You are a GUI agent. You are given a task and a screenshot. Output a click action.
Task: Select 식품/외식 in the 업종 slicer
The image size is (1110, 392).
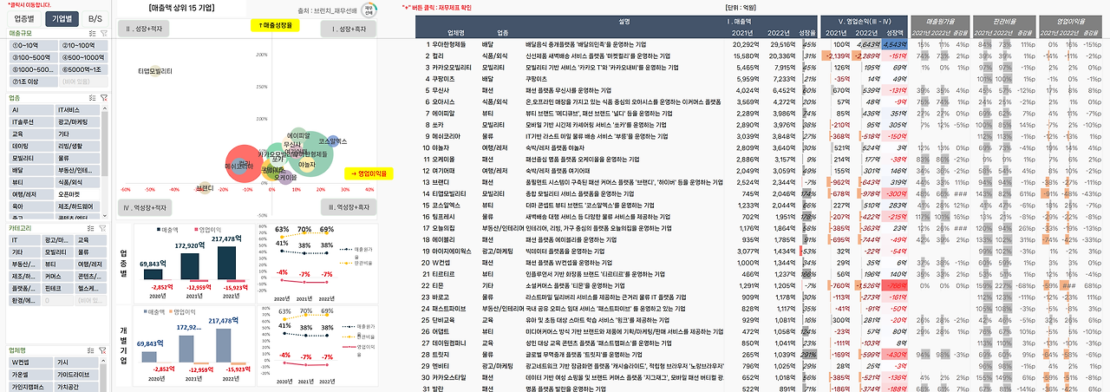76,184
